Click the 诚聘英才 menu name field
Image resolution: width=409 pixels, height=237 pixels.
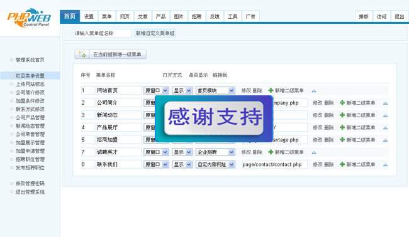pyautogui.click(x=118, y=152)
